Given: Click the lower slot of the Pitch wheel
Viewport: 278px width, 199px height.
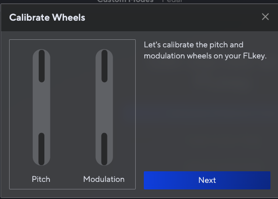Looking at the screenshot, I should [41, 149].
